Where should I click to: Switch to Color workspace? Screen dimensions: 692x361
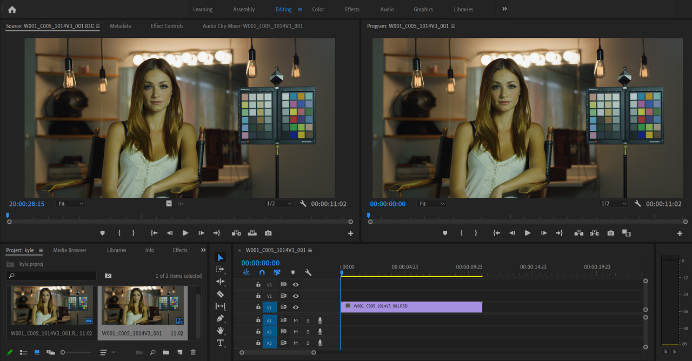[x=318, y=9]
